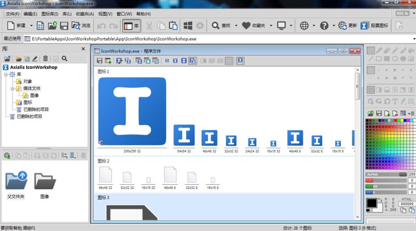Open the recent file path dropdown arrow
Screen dimensions: 416x231
point(414,39)
